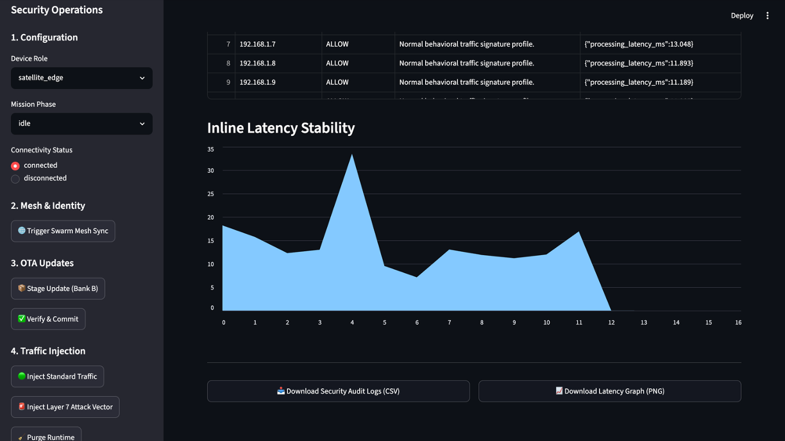Click the latency 11.189 cell
The width and height of the screenshot is (785, 441).
[660, 82]
